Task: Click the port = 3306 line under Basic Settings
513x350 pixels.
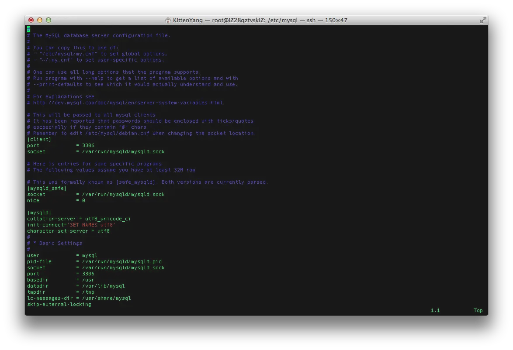Action: 61,274
